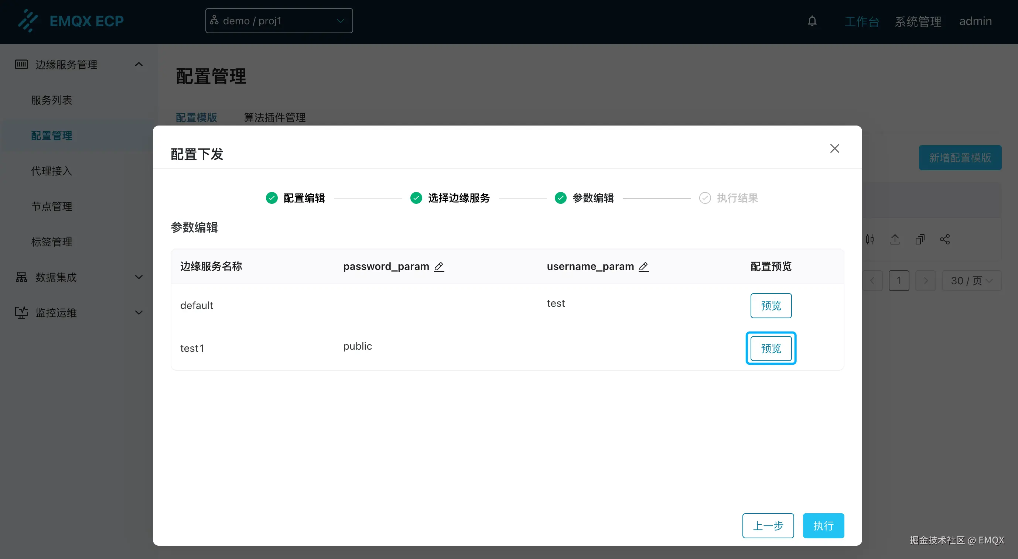The image size is (1018, 559).
Task: Toggle the 选择边缘服务 step checkmark
Action: (416, 198)
